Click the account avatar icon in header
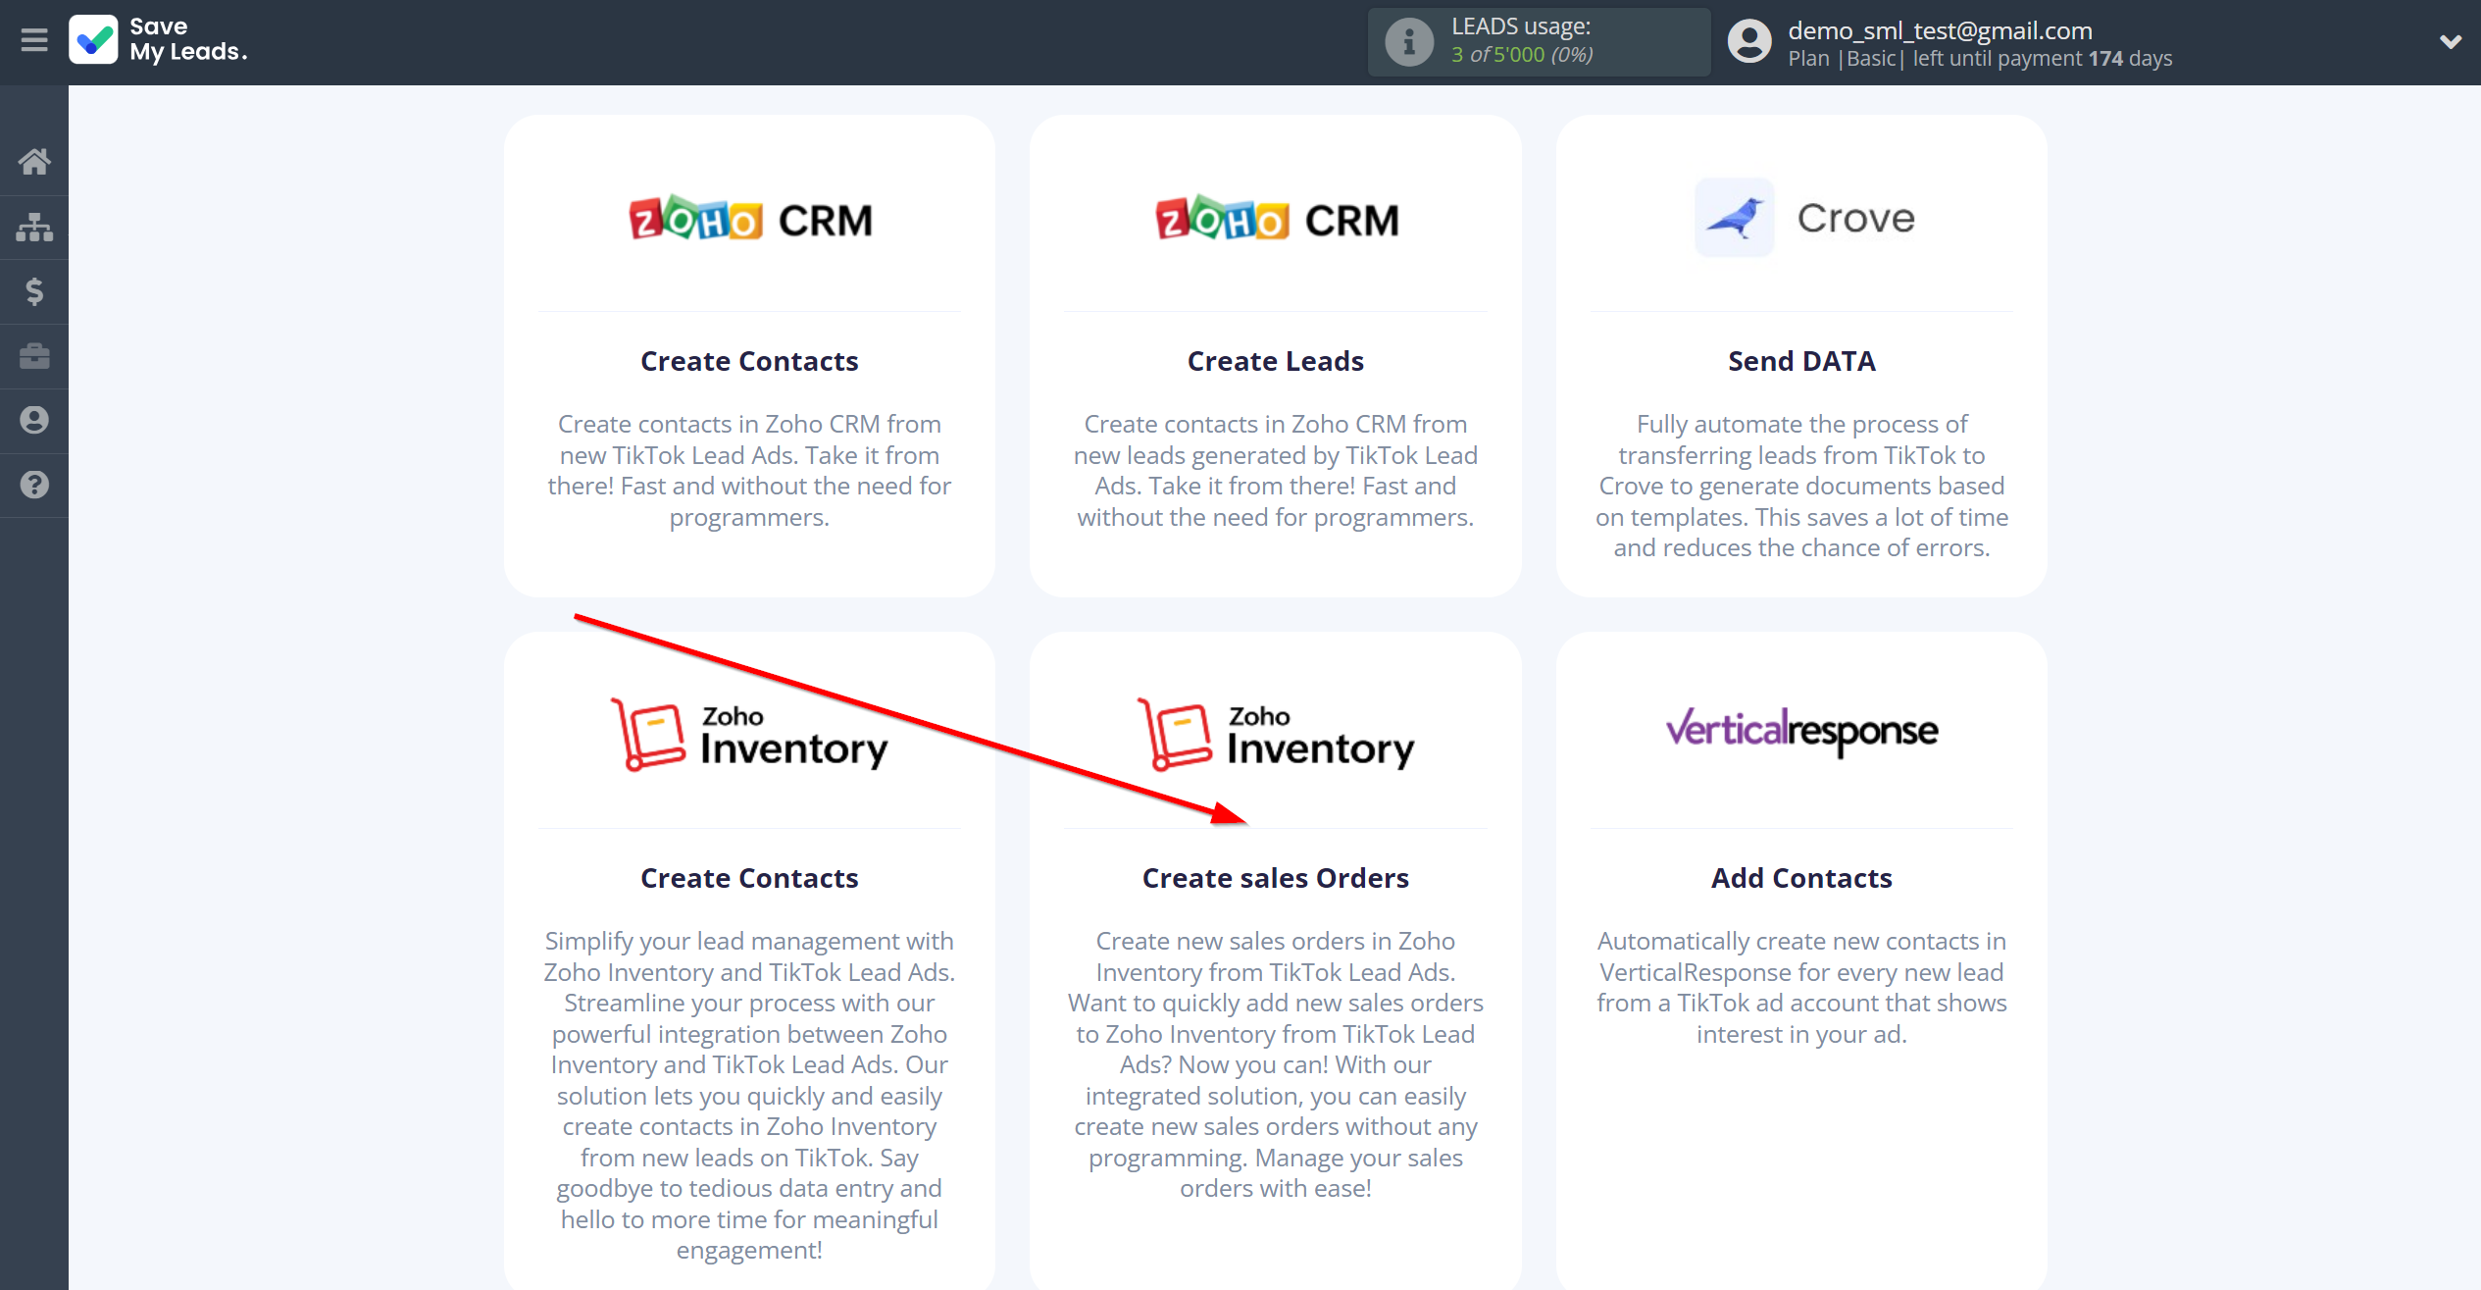Screen dimensions: 2481x1290 coord(1749,42)
